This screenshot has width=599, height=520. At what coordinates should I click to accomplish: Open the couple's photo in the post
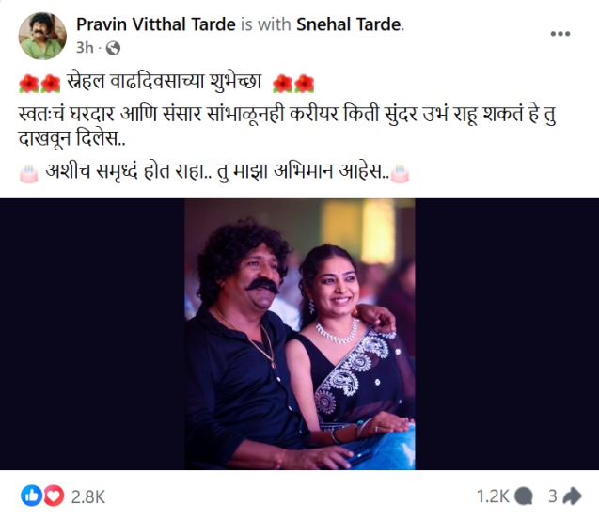pos(300,334)
